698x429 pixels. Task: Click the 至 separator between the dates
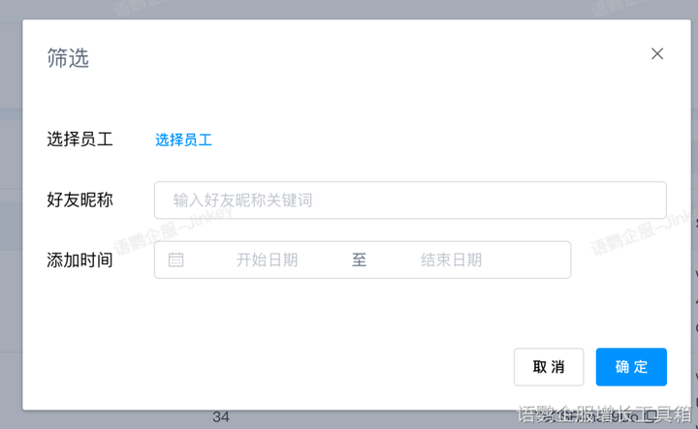tap(359, 260)
